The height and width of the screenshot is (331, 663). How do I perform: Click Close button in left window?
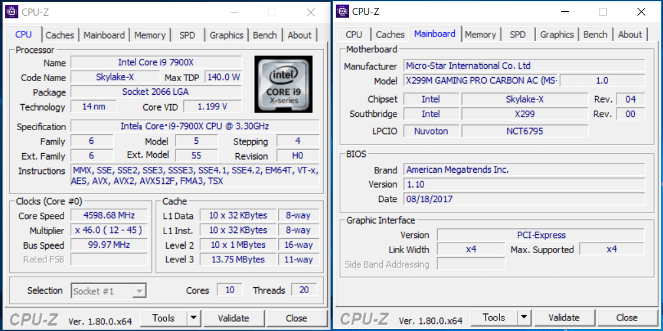[x=296, y=318]
